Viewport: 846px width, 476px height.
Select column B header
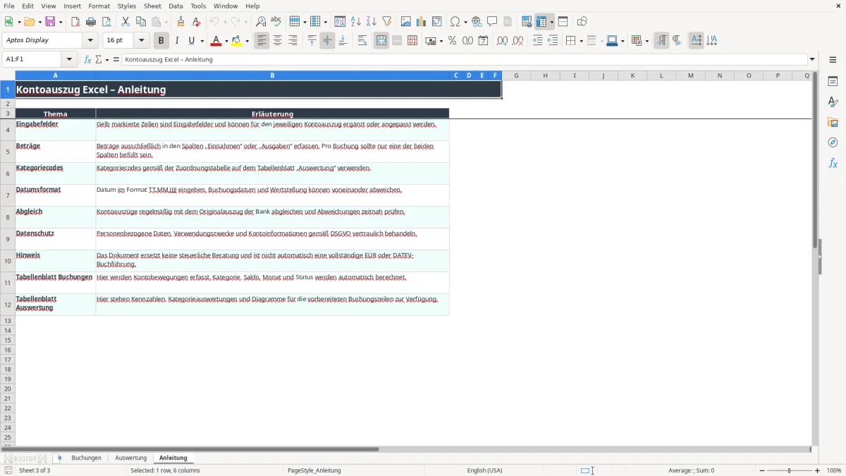[x=272, y=75]
